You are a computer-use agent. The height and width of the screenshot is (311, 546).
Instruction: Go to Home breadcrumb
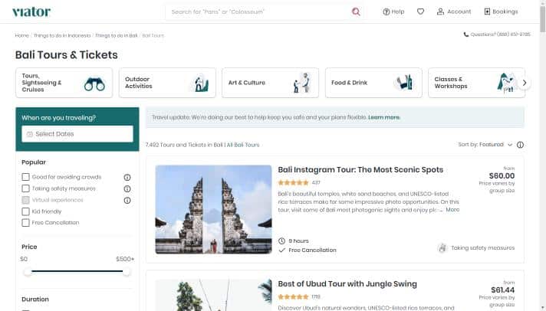coord(21,35)
